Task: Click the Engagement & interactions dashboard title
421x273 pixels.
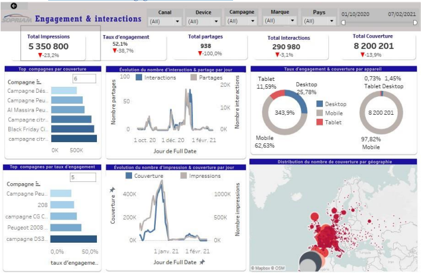Action: 88,18
